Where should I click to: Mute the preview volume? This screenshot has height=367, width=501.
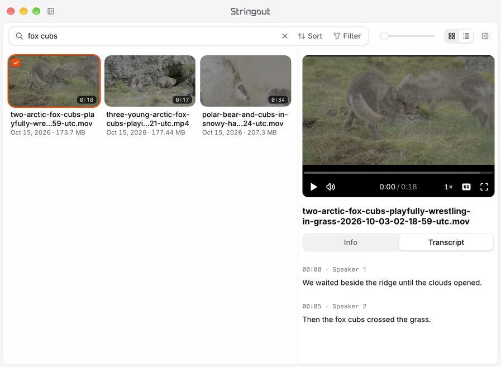pos(331,187)
